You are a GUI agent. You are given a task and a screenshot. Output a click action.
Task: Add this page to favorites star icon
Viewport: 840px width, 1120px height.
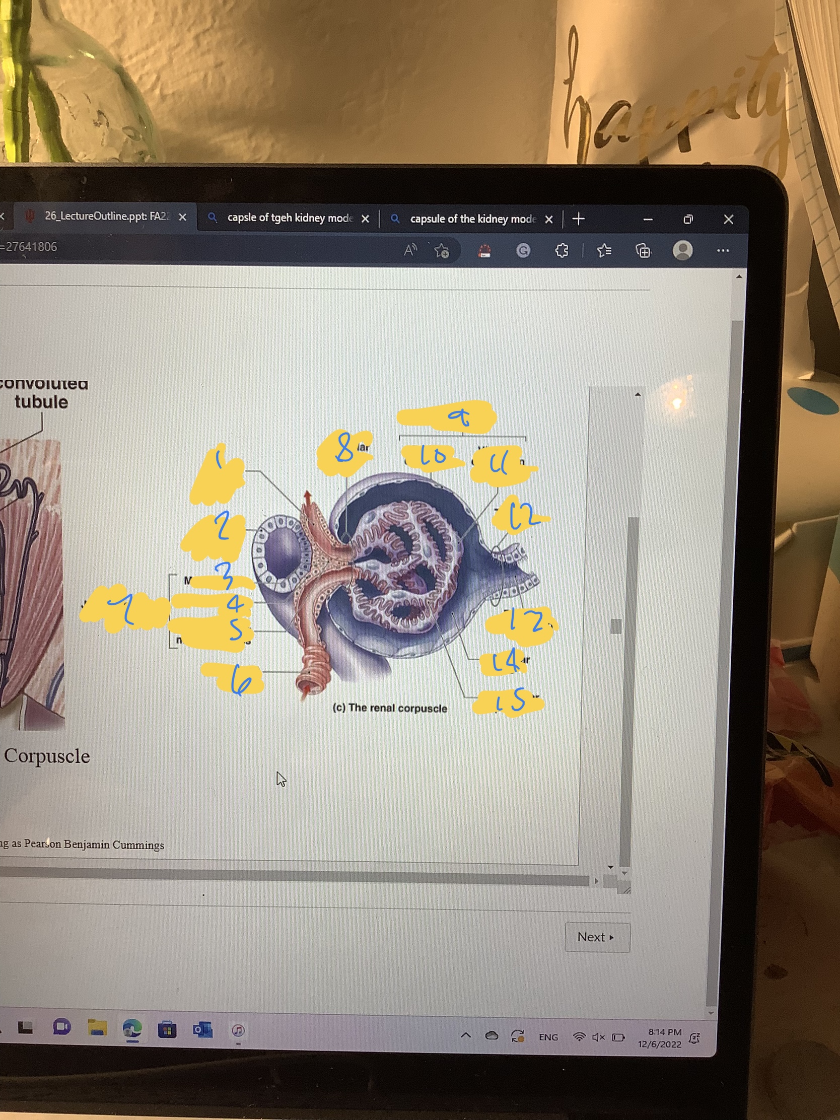[x=441, y=250]
